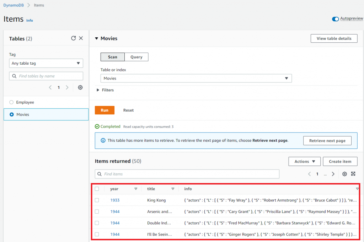Switch to the Query tab
This screenshot has height=242, width=364.
pos(136,57)
